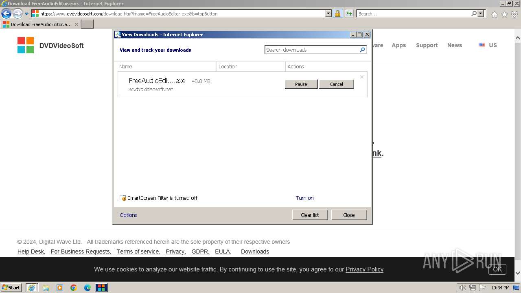Click the sc.dvdvideosoft.net source text

pos(151,89)
